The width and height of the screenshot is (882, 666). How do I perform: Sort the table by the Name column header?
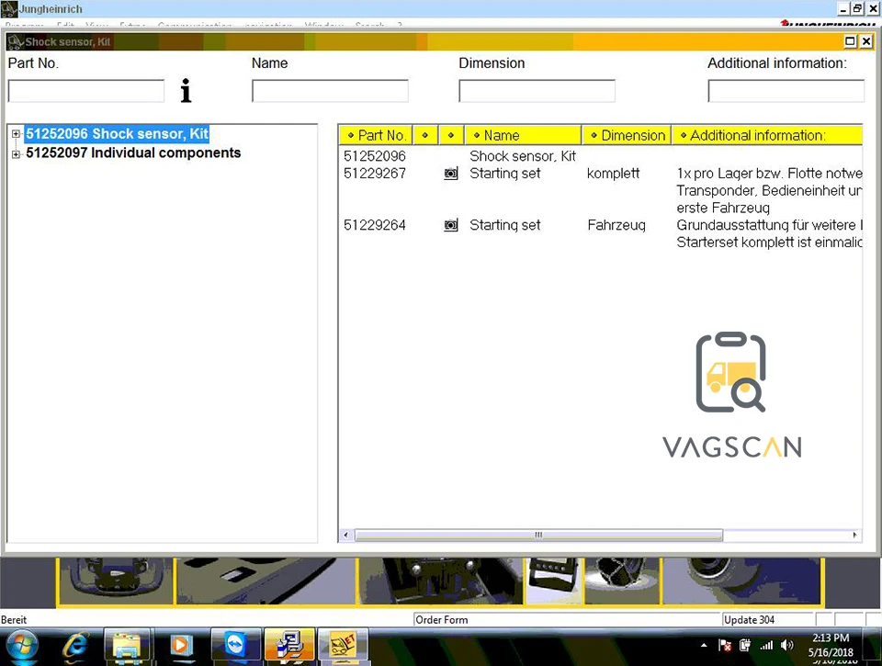point(523,136)
